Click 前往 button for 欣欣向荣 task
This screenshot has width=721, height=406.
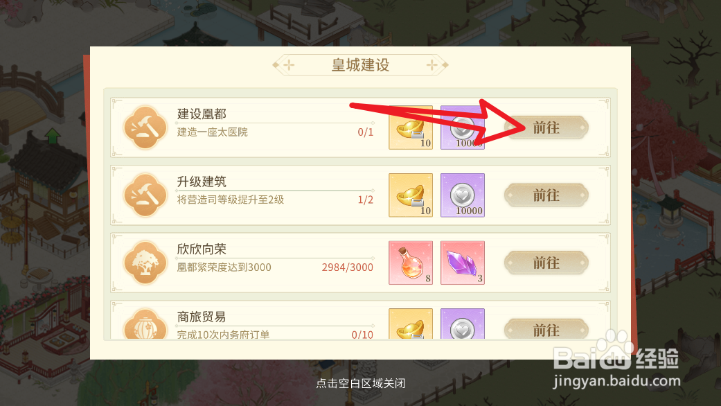(x=546, y=263)
